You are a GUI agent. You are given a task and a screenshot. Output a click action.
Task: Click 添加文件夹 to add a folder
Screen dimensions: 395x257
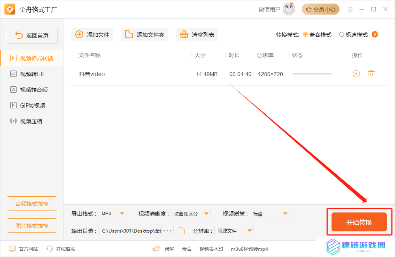click(x=145, y=35)
